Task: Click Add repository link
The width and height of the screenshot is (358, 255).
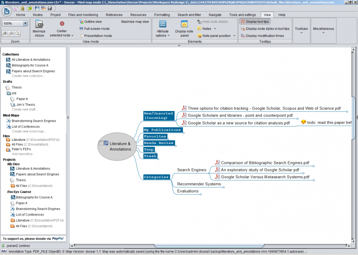Action: point(23,154)
